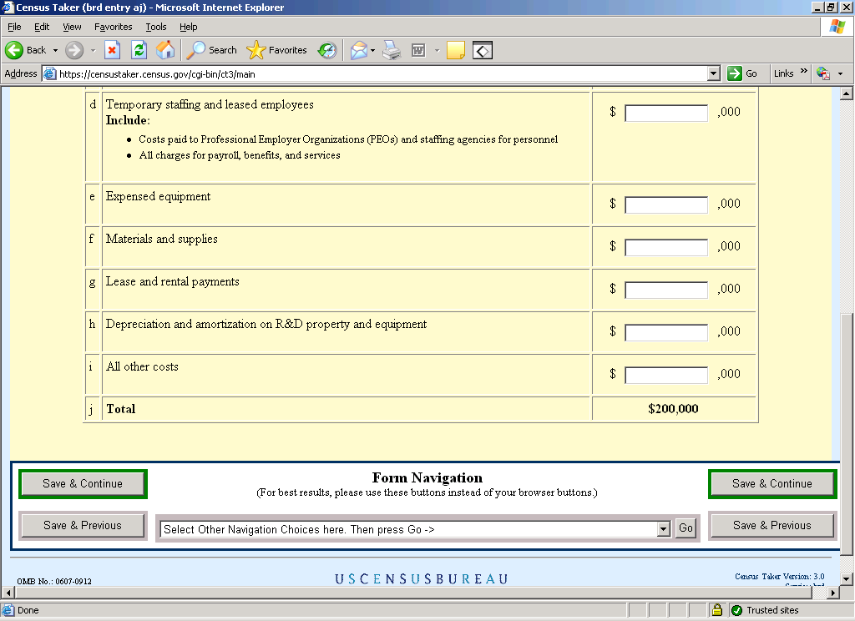This screenshot has width=855, height=621.
Task: Expand Links toolbar chevron
Action: pyautogui.click(x=803, y=71)
